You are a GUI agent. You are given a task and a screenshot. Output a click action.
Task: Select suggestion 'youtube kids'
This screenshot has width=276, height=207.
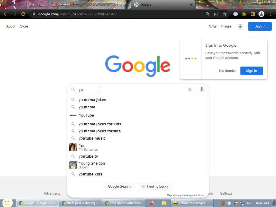[x=138, y=174]
